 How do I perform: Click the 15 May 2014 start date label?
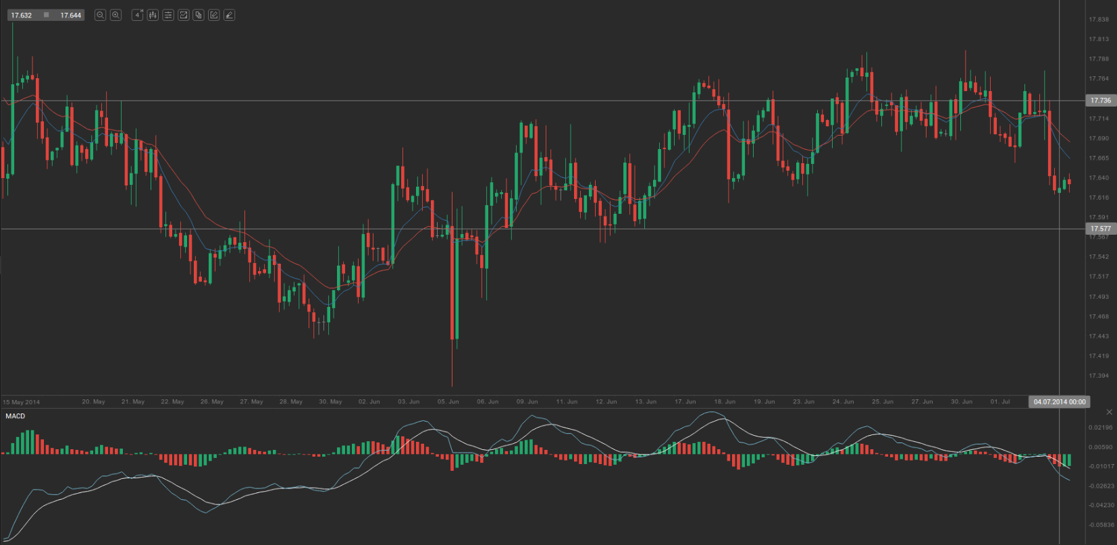[x=22, y=402]
